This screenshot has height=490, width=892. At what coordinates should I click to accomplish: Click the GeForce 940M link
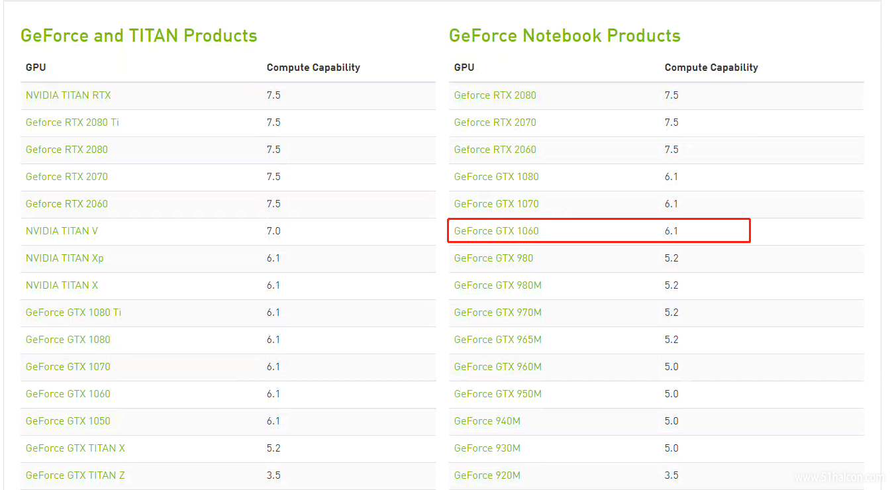[487, 421]
